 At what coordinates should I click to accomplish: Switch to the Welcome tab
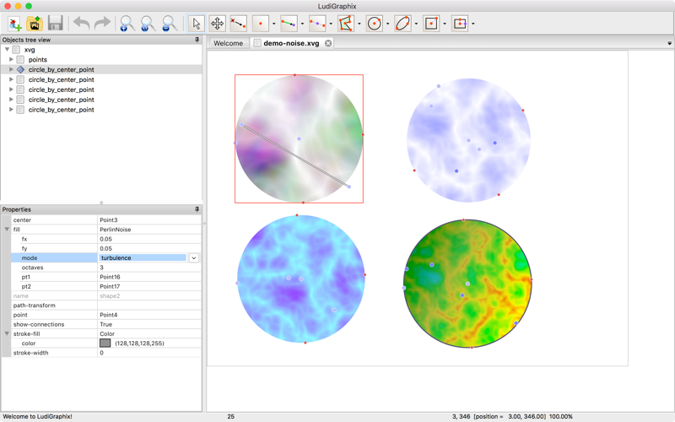pos(228,43)
